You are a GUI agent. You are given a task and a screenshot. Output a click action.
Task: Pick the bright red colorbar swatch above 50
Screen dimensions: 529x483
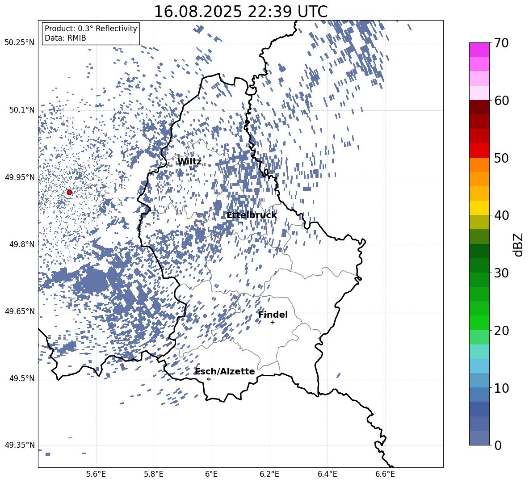479,151
